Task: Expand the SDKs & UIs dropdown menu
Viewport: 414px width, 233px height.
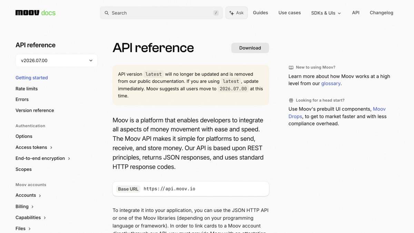Action: 326,13
